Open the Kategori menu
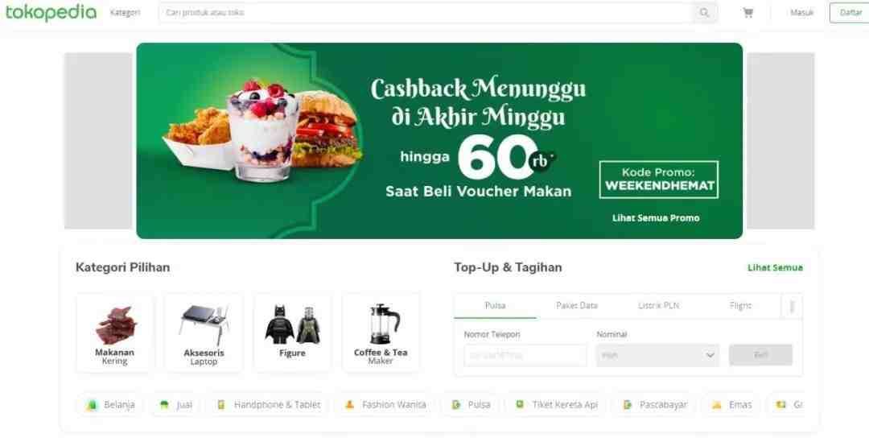This screenshot has height=438, width=869. pyautogui.click(x=126, y=12)
